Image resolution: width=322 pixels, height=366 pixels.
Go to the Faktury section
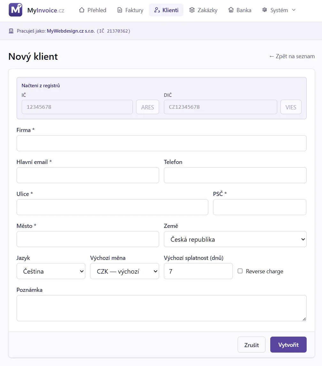[x=130, y=10]
